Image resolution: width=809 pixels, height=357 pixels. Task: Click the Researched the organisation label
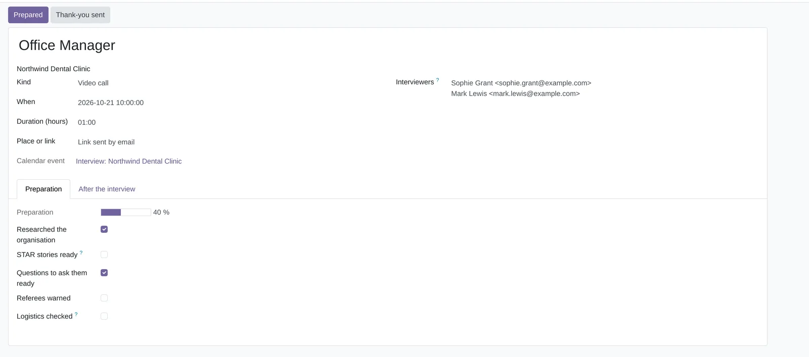pos(41,235)
